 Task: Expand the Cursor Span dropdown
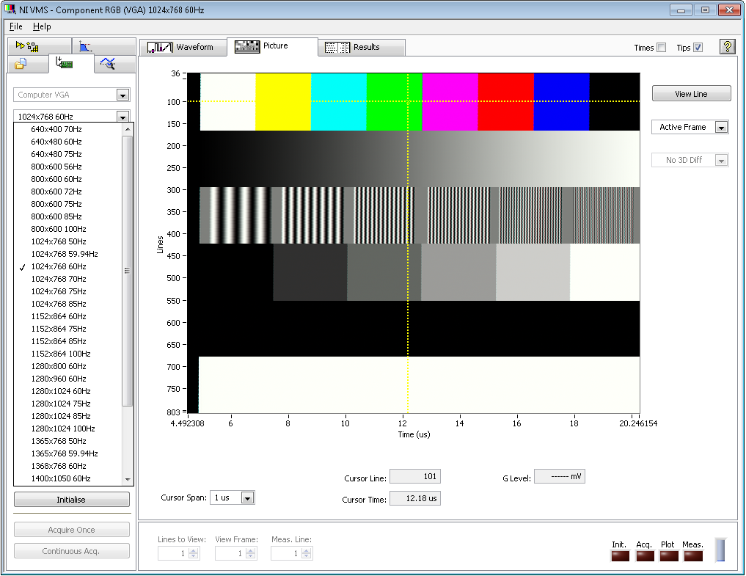[247, 498]
